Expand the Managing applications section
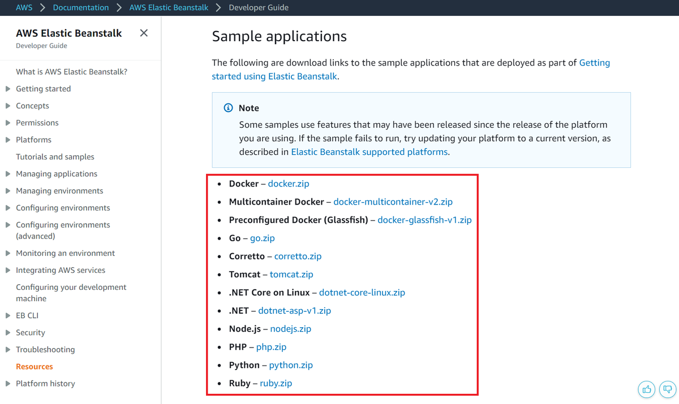The height and width of the screenshot is (404, 679). coord(8,173)
